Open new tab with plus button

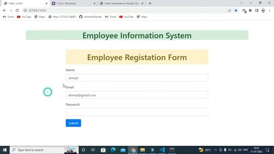[x=150, y=3]
